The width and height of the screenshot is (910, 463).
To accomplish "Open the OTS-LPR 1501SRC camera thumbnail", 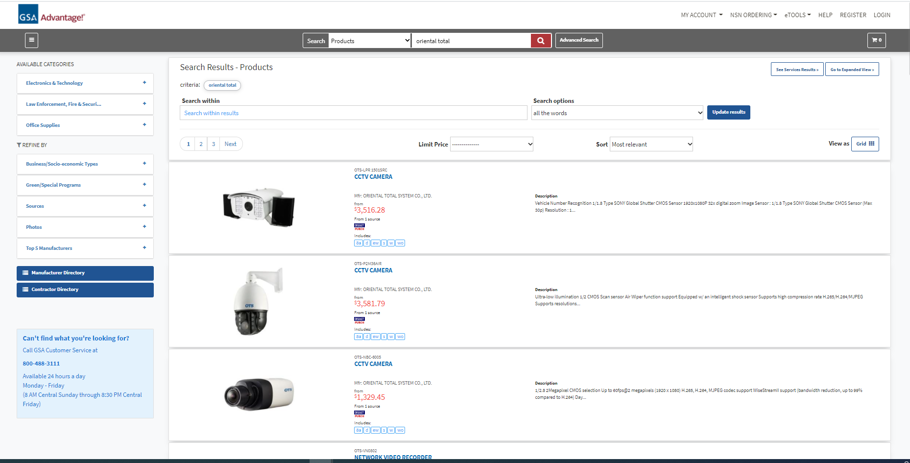I will click(x=259, y=207).
